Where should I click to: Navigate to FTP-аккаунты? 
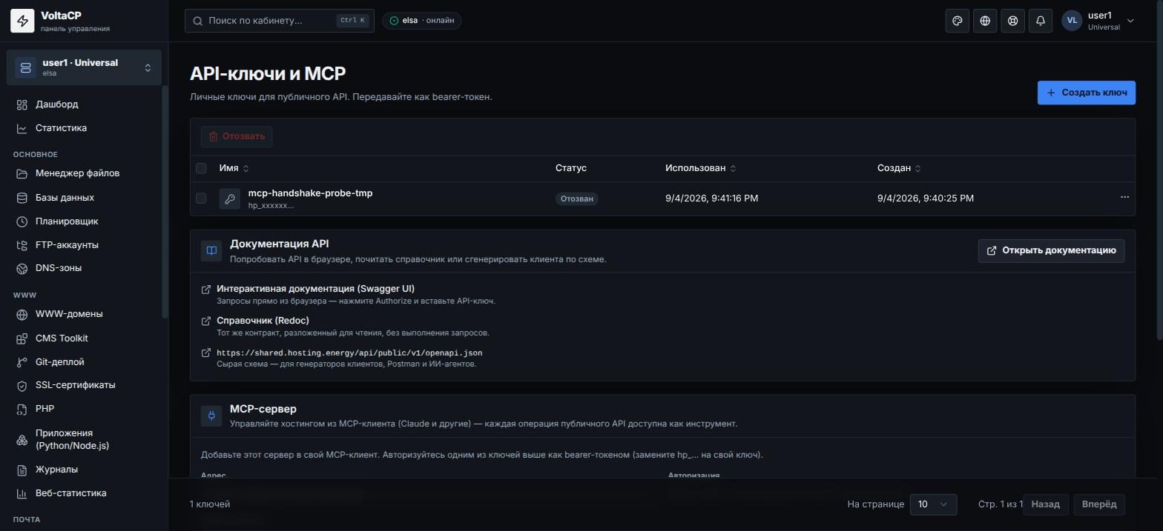[84, 245]
